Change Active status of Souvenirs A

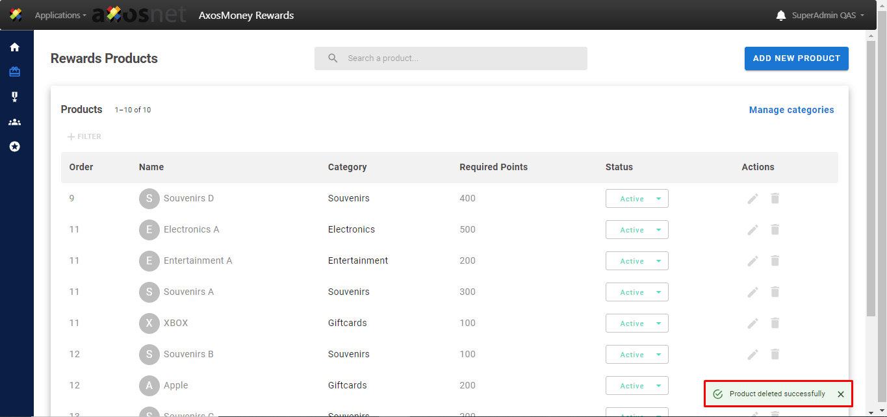(x=637, y=292)
